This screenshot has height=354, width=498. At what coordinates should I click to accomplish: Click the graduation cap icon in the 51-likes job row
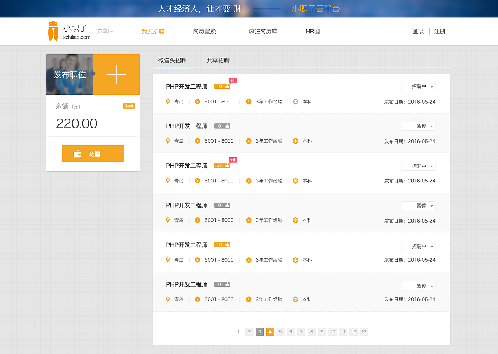296,181
